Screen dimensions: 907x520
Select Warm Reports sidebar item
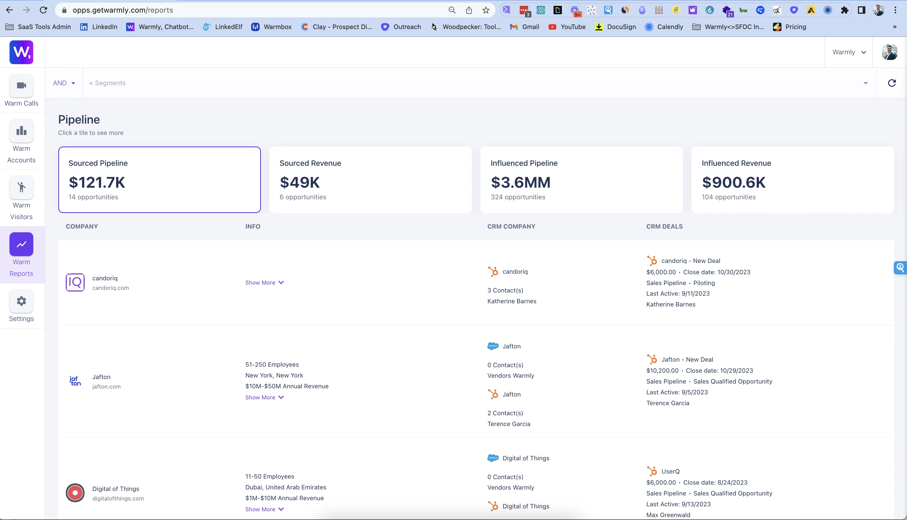[x=21, y=255]
